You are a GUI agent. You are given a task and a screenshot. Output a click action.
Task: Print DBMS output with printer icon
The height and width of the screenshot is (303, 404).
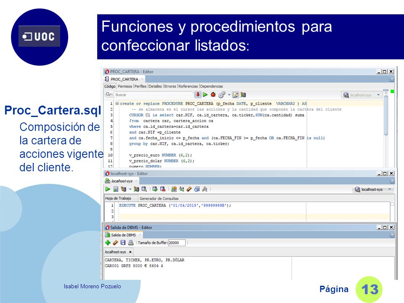[130, 242]
